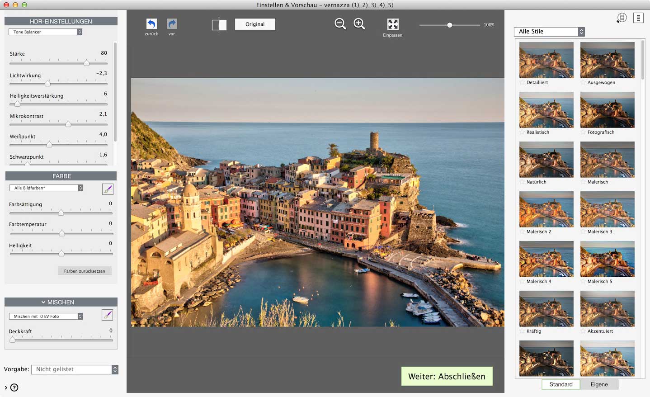Click the Stärke value 80
The image size is (650, 397).
104,53
